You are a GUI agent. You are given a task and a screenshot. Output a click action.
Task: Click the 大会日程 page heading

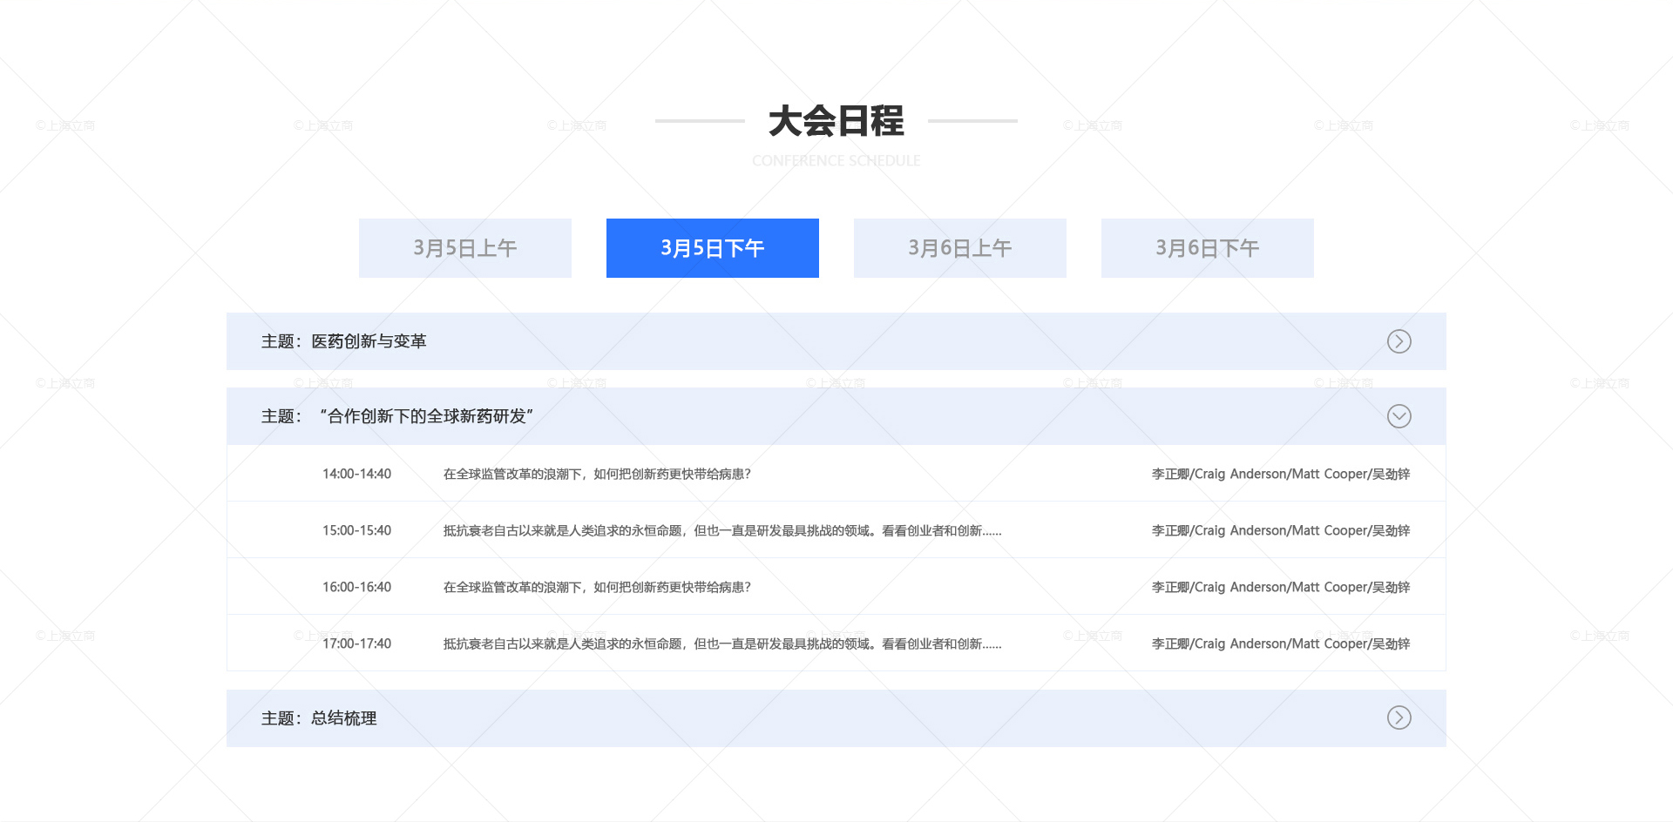[x=836, y=122]
